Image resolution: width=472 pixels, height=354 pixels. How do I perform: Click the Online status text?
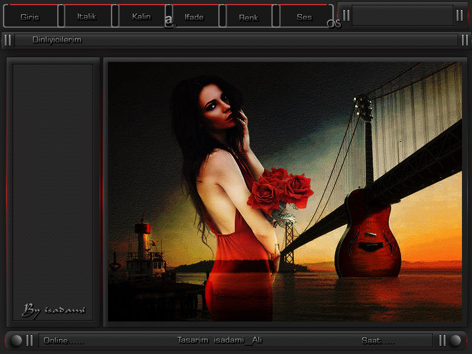tap(64, 340)
